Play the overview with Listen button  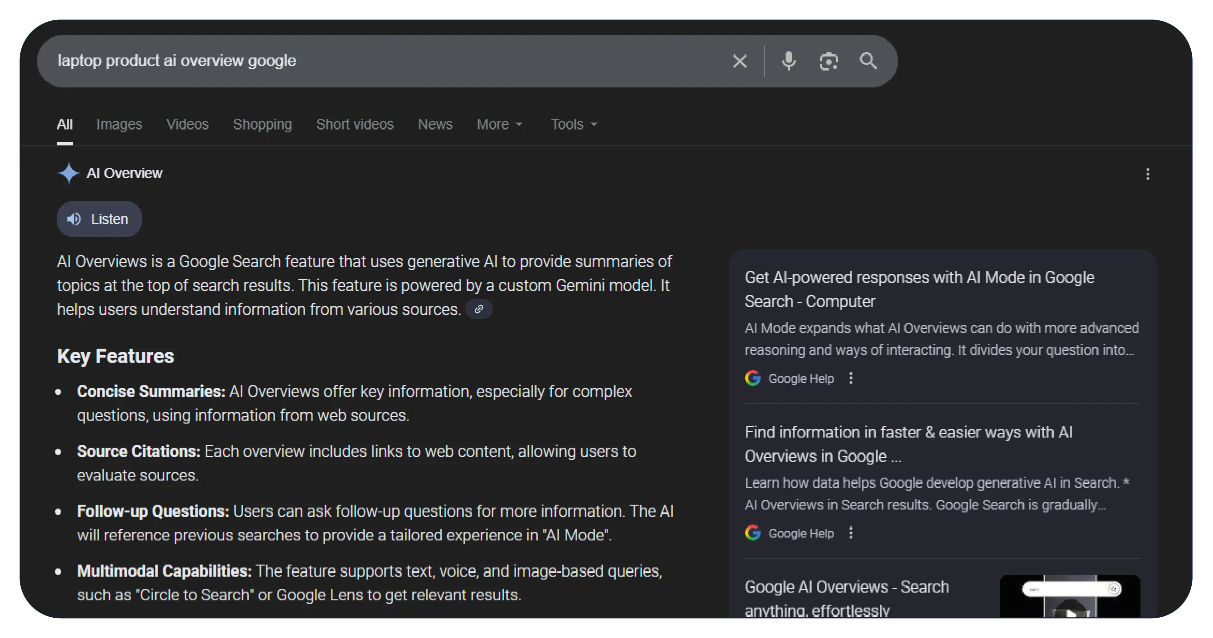coord(99,219)
